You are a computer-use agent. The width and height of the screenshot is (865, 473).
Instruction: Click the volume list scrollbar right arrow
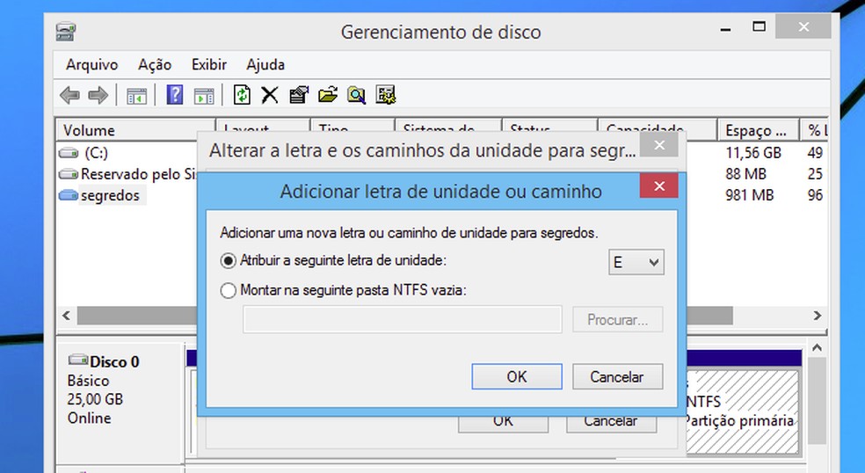[817, 316]
